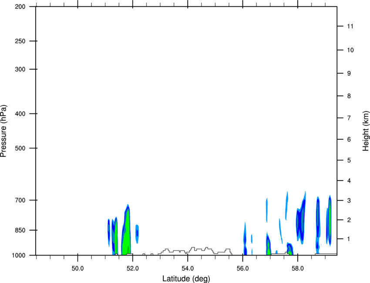Image resolution: width=370 pixels, height=283 pixels.
Task: Select the 1000 pressure tick label
Action: (19, 256)
